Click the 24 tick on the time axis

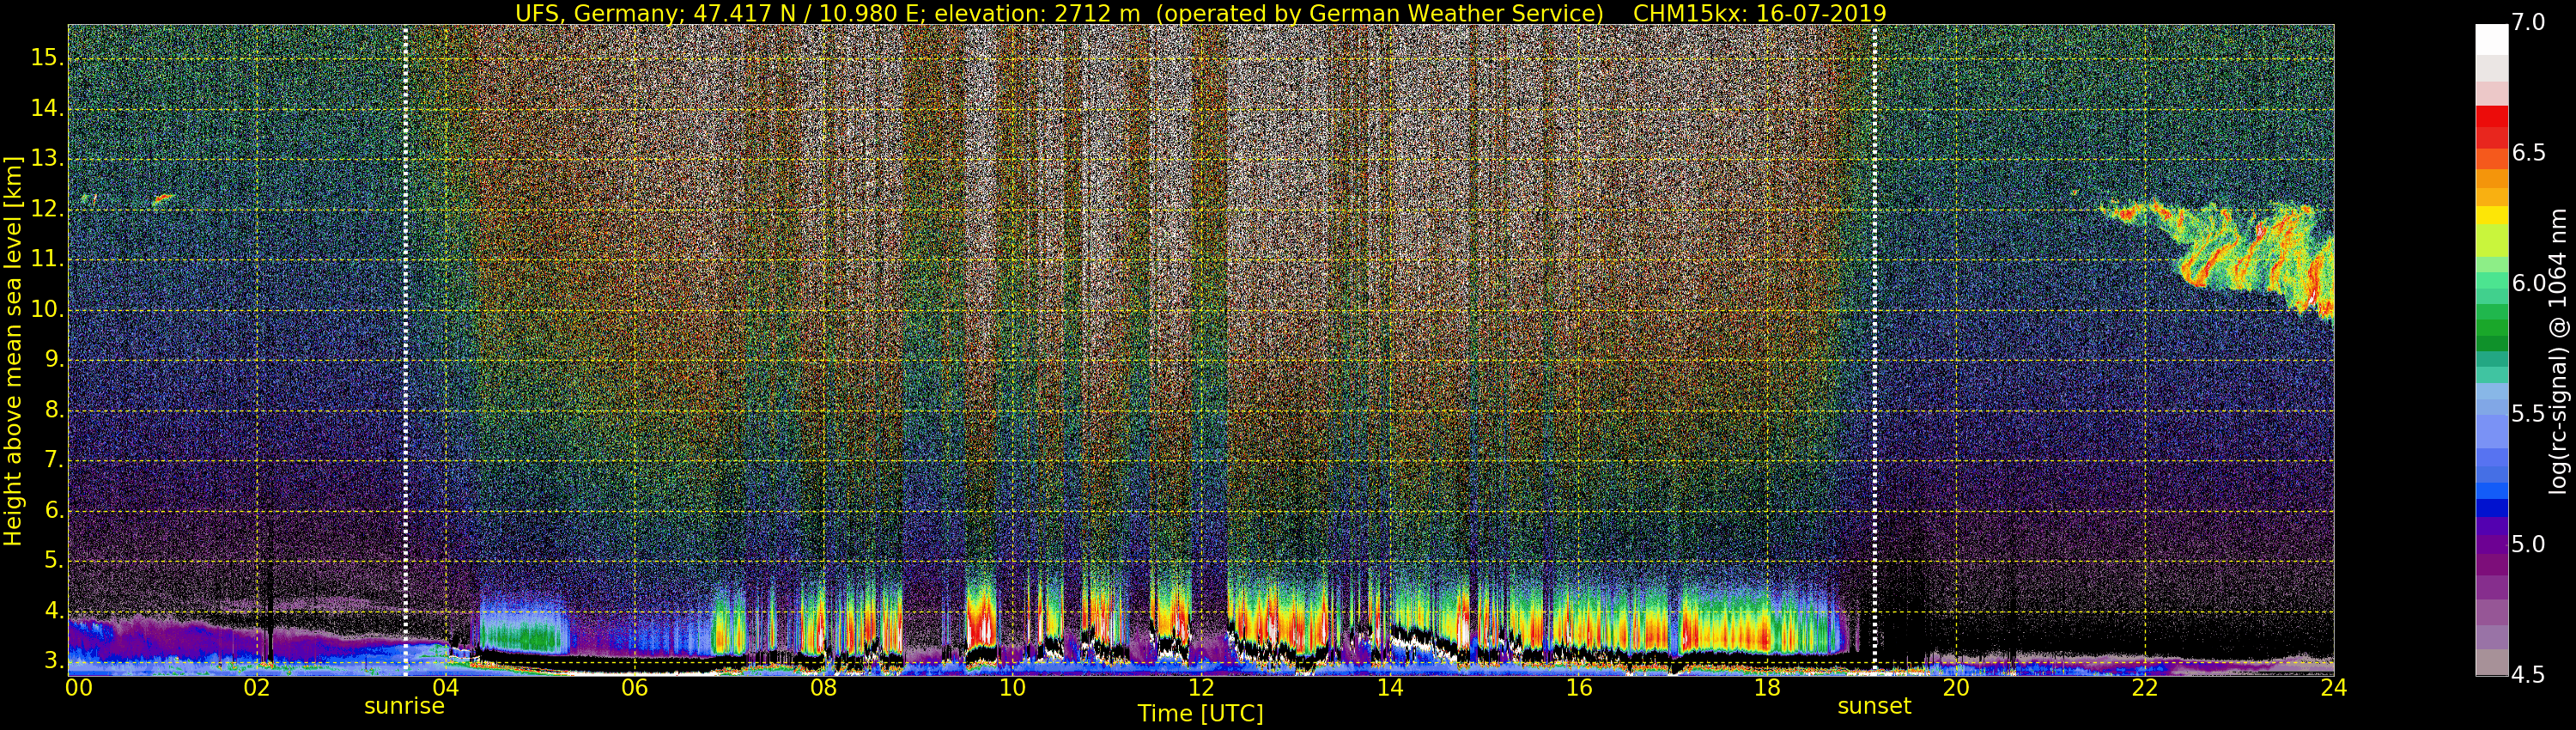[x=2333, y=688]
